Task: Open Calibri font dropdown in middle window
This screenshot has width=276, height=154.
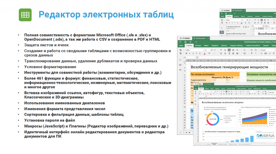Action: (x=203, y=50)
